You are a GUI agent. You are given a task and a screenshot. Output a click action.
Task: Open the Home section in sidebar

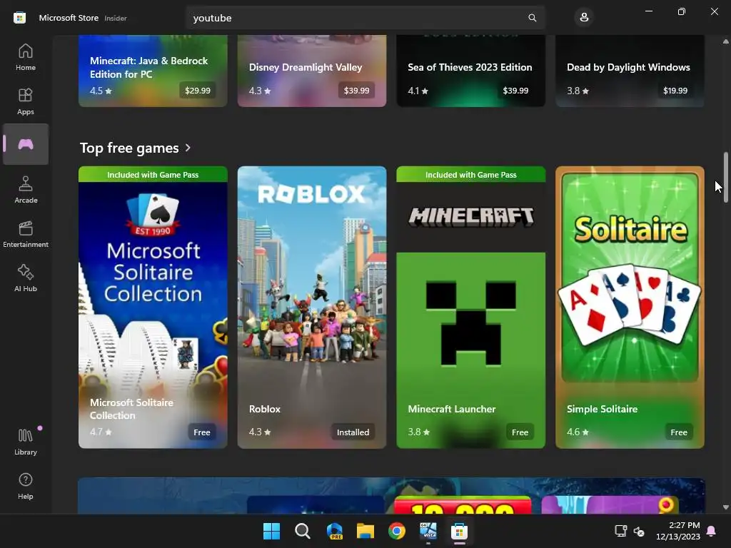pyautogui.click(x=26, y=57)
